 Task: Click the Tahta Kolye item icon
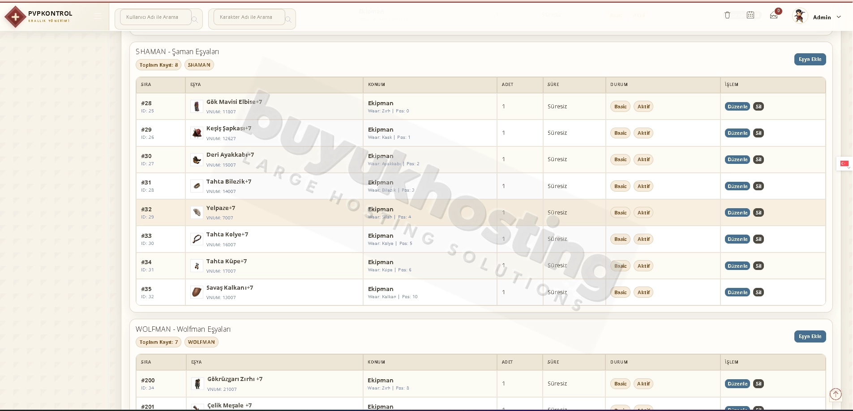click(197, 239)
